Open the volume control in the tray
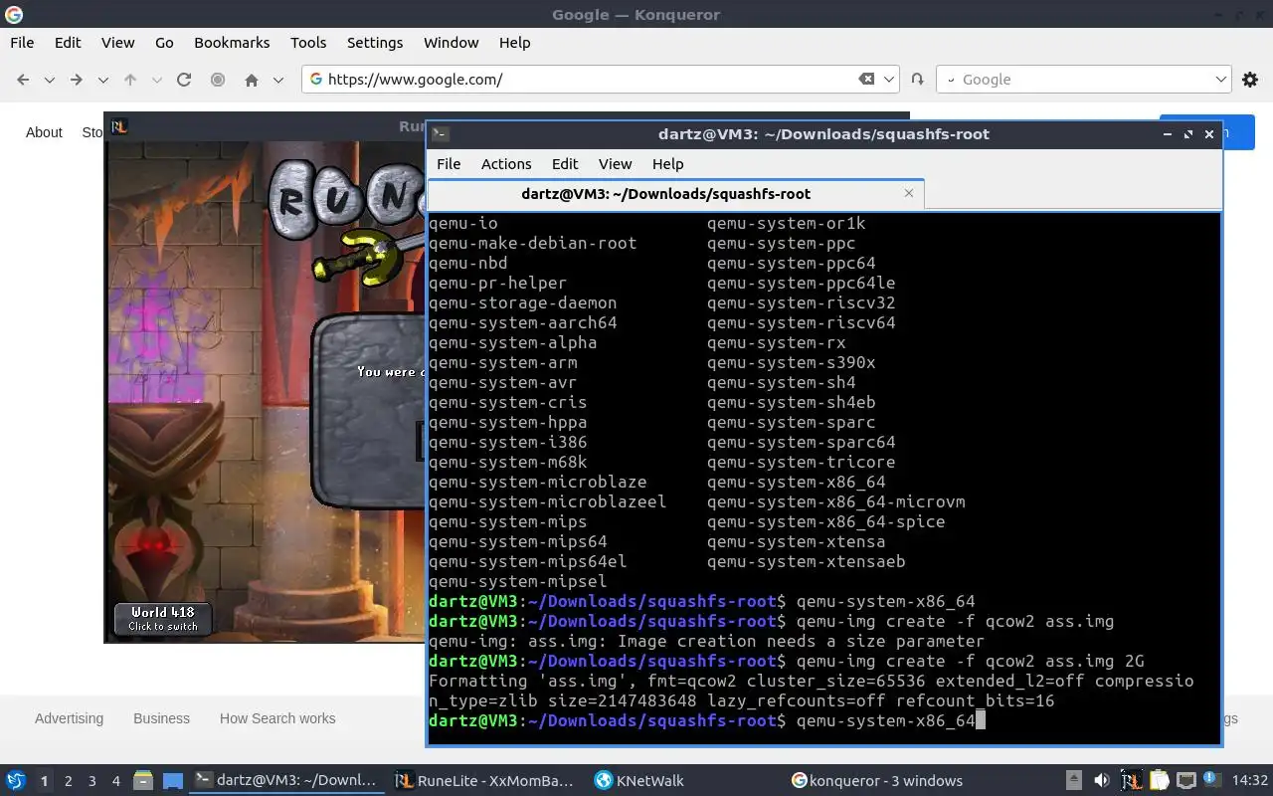This screenshot has height=796, width=1273. (x=1101, y=781)
